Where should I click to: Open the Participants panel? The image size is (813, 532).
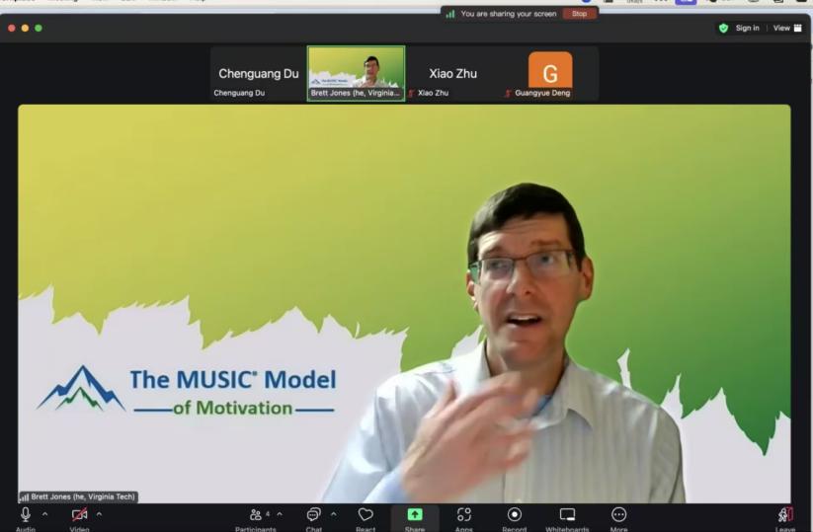pyautogui.click(x=256, y=515)
